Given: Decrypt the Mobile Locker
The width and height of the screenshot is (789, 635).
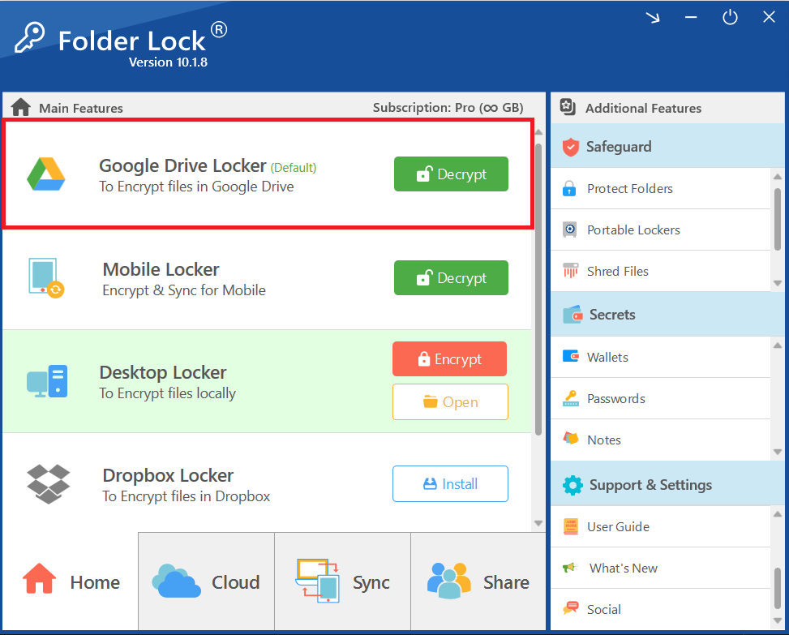Looking at the screenshot, I should [x=451, y=277].
